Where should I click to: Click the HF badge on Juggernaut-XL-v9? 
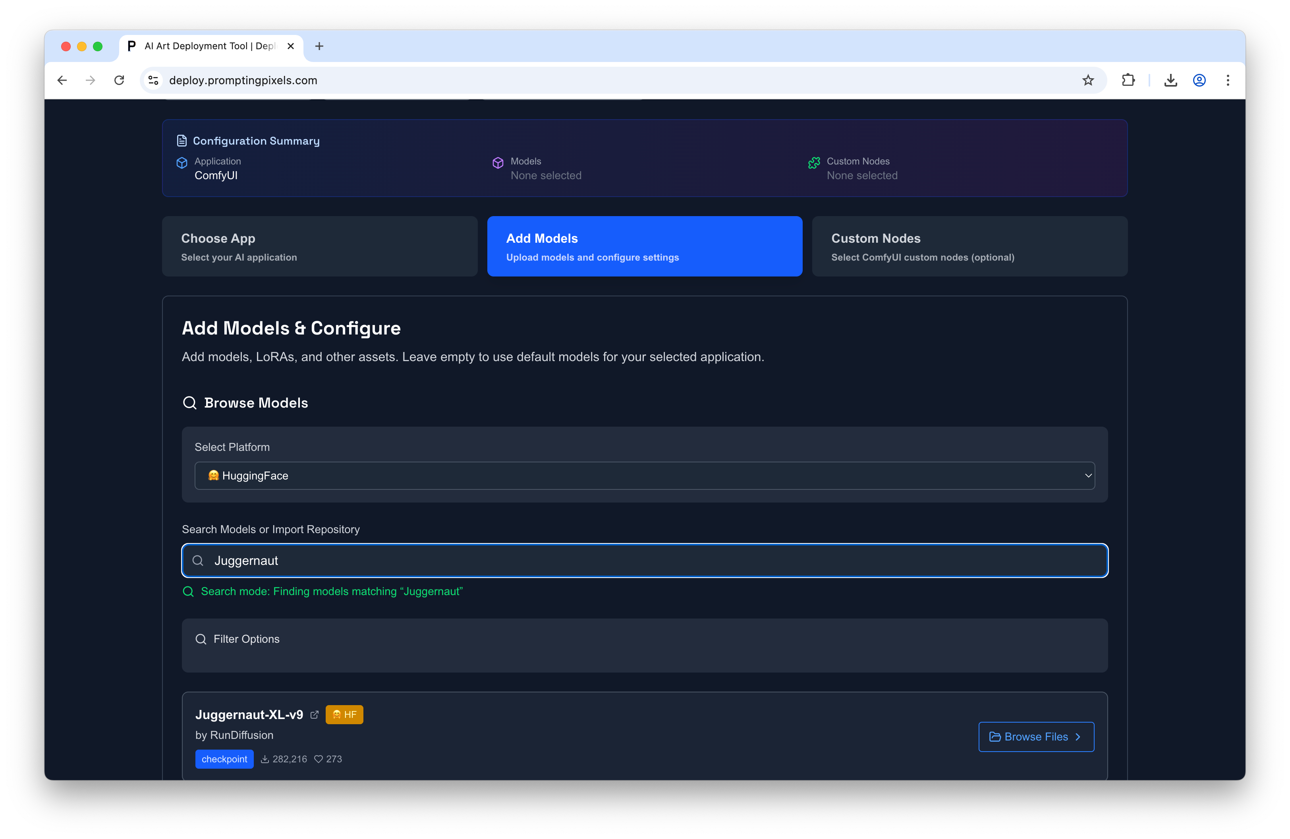point(344,714)
